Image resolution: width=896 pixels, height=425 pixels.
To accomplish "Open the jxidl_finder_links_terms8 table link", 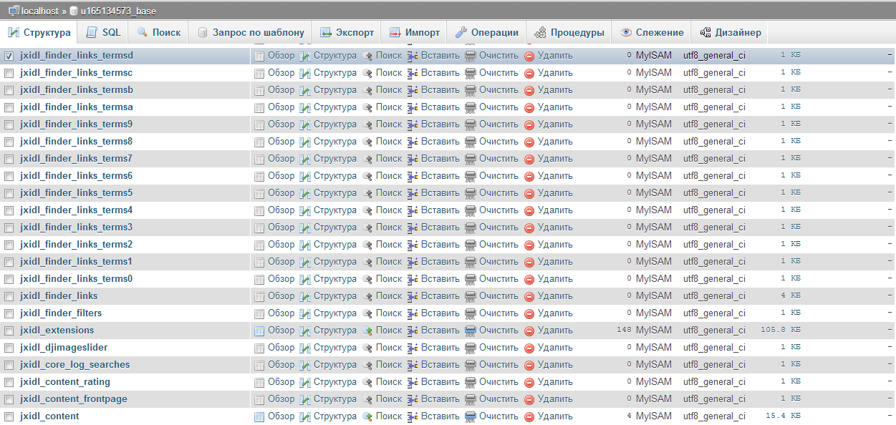I will [x=77, y=142].
